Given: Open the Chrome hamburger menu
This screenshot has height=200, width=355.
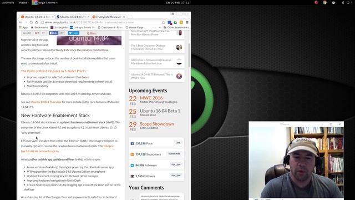Looking at the screenshot, I should click(187, 22).
